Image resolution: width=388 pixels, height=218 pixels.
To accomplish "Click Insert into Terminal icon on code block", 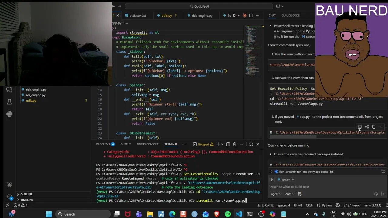I will point(360,127).
